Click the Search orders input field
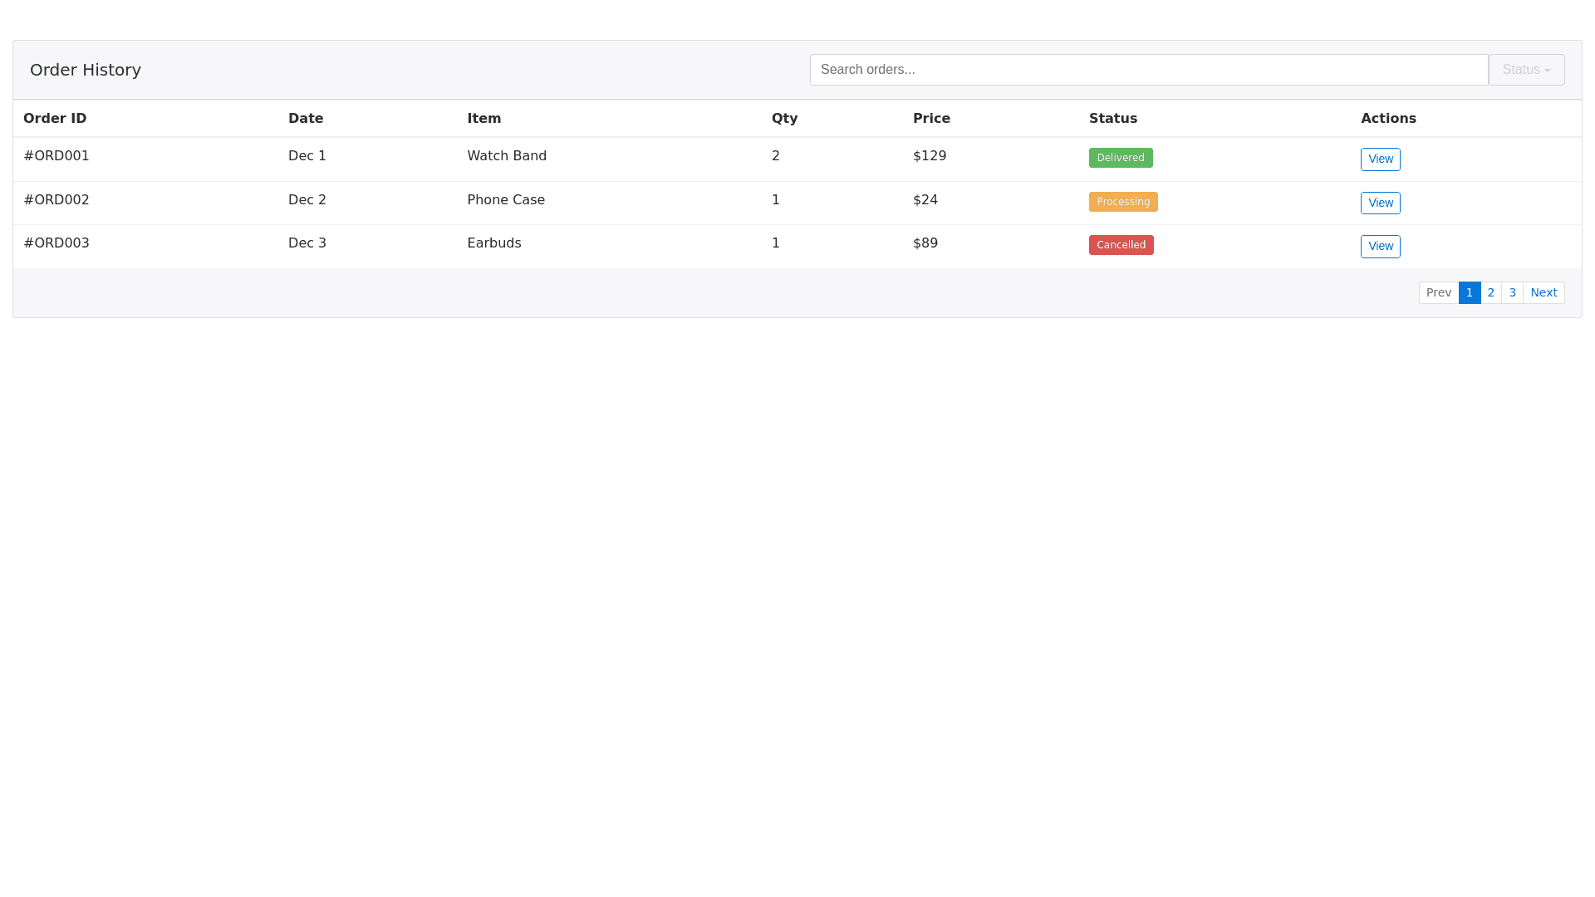 [1148, 70]
